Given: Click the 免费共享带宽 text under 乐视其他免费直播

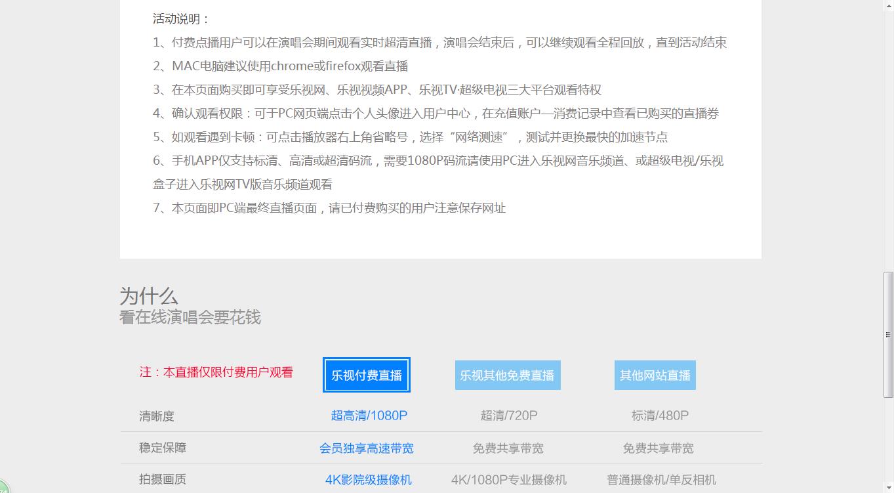Looking at the screenshot, I should pyautogui.click(x=508, y=448).
